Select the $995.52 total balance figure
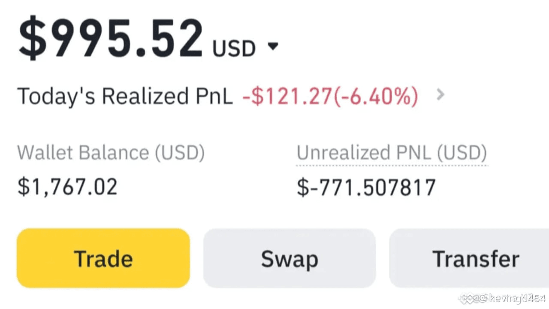The width and height of the screenshot is (549, 309). pyautogui.click(x=111, y=39)
